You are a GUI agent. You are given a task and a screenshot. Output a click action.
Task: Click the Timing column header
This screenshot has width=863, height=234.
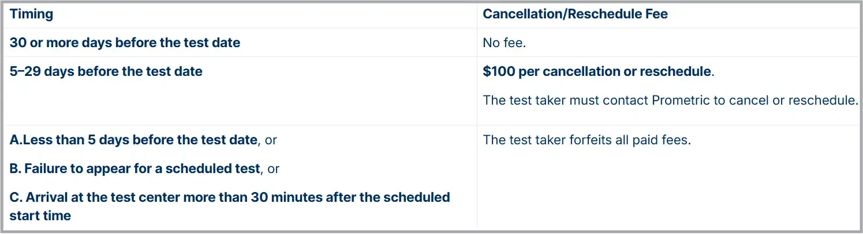click(x=31, y=14)
